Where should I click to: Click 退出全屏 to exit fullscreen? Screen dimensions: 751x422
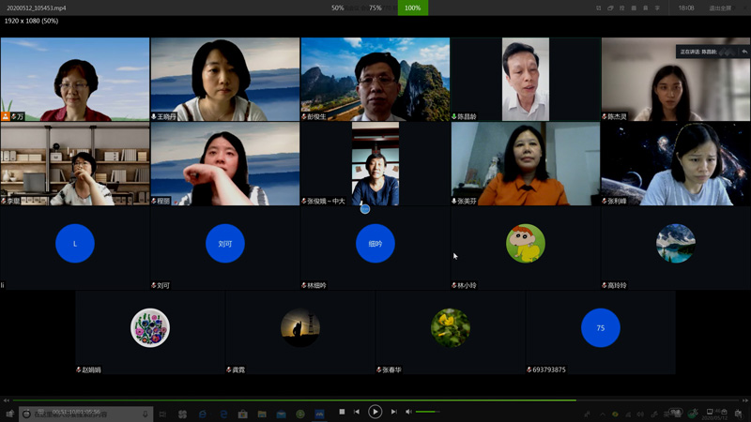pos(720,8)
